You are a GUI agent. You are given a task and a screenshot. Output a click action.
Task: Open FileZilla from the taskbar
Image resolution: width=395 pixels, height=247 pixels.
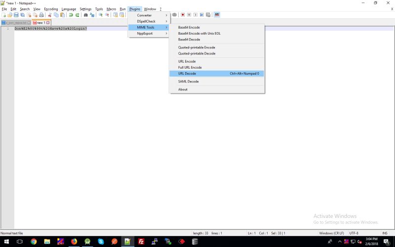coord(141,242)
